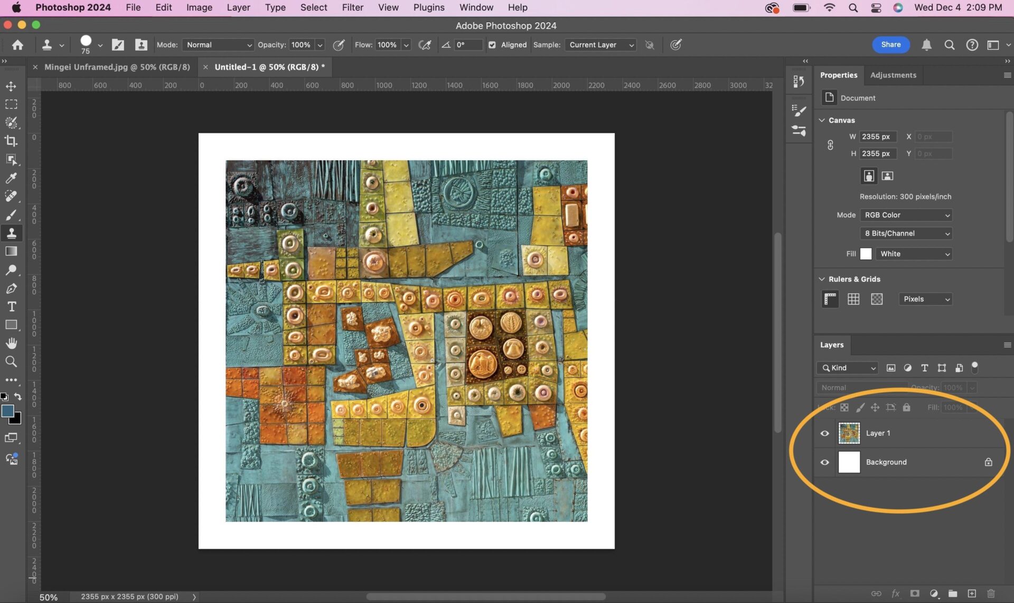Select the Gradient tool

click(11, 252)
